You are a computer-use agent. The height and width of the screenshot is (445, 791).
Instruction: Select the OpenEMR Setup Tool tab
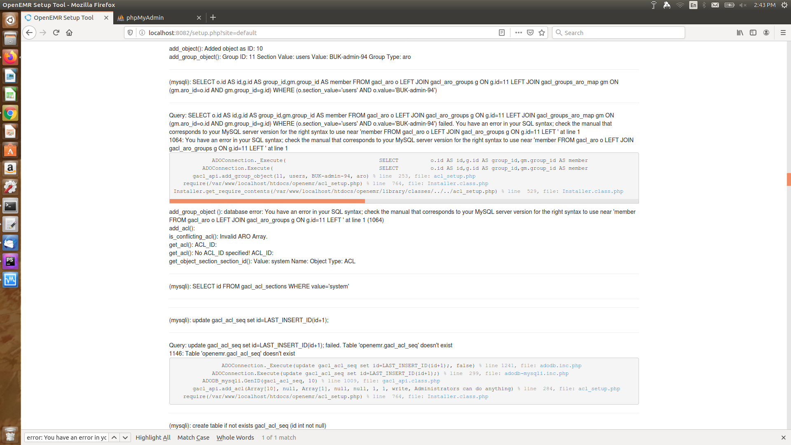64,18
